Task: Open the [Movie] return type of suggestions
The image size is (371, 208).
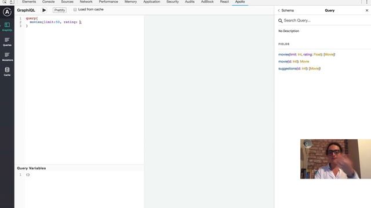Action: 315,69
